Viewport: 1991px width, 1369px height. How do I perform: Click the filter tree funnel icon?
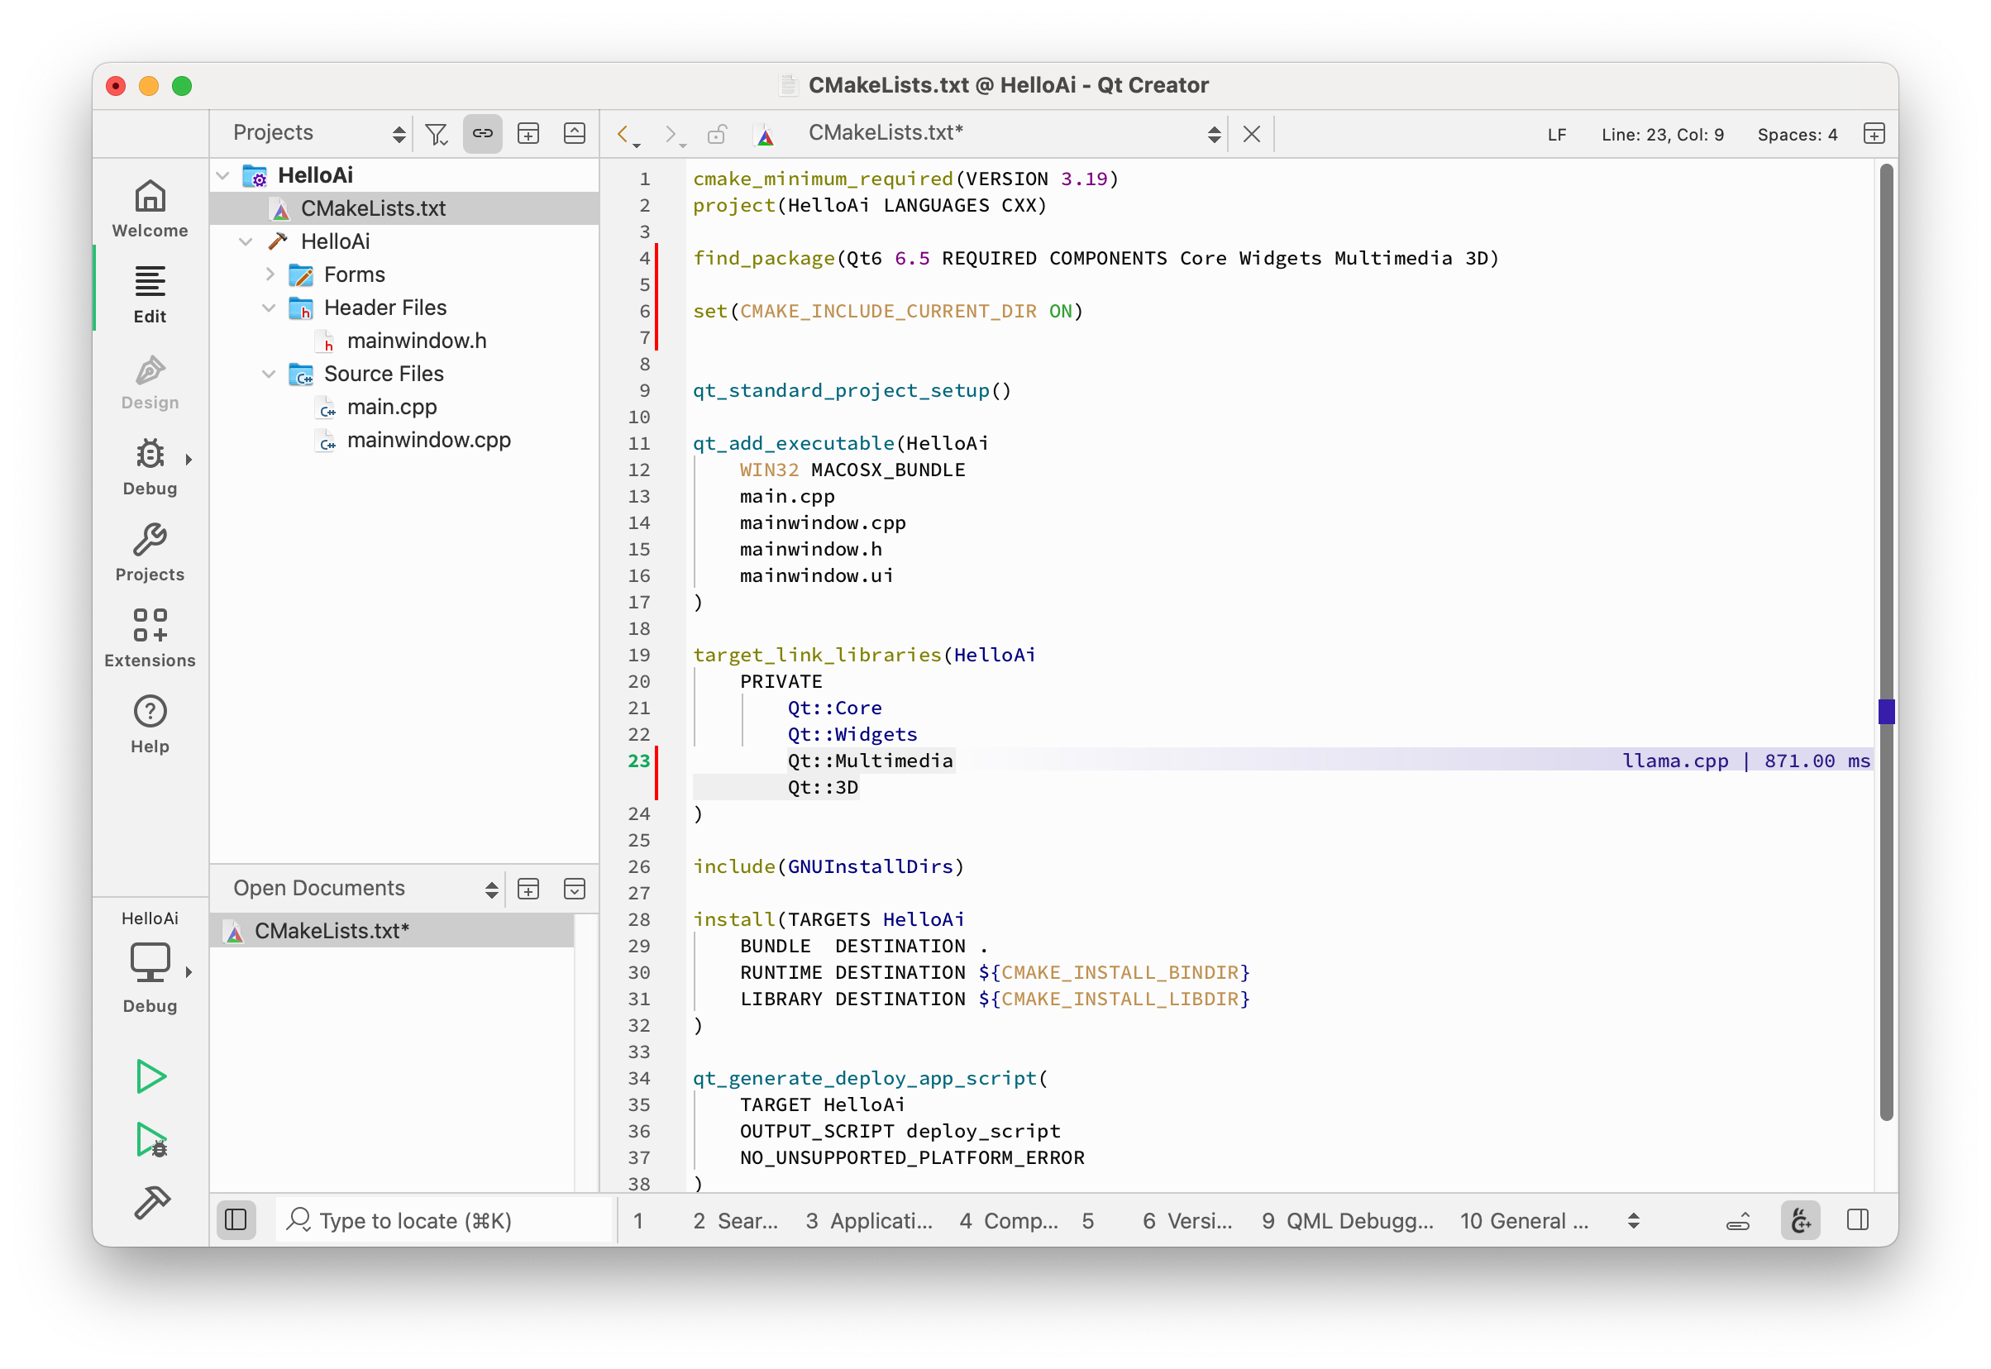pyautogui.click(x=437, y=134)
